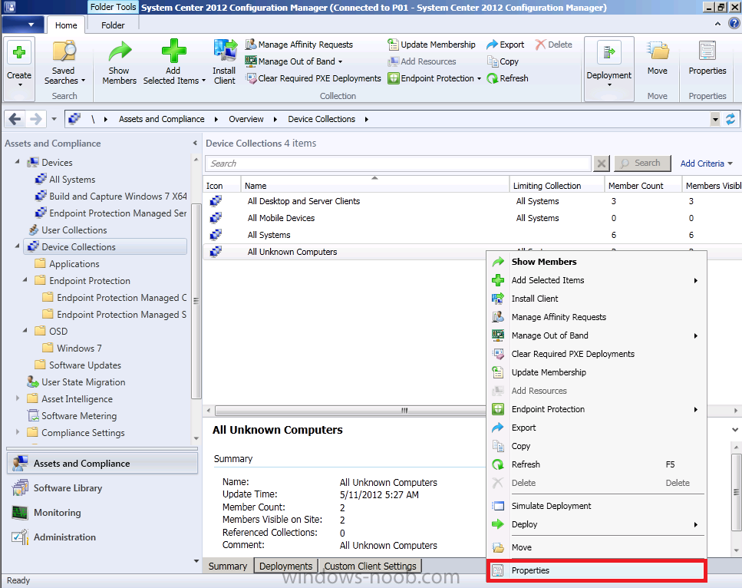This screenshot has height=588, width=742.
Task: Expand the Compliance Settings node
Action: 17,432
